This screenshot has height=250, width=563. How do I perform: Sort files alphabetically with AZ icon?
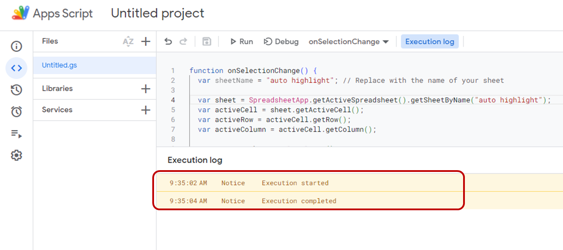tap(128, 41)
